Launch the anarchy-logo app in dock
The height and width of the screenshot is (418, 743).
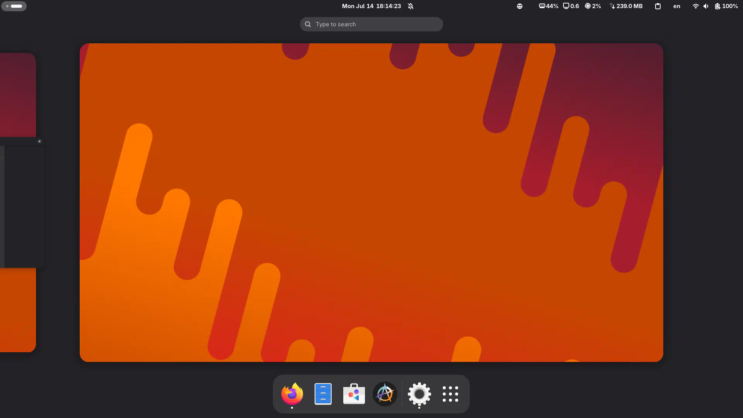pyautogui.click(x=385, y=394)
